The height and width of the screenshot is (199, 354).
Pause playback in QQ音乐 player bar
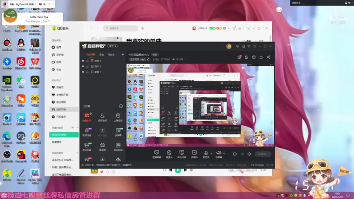click(x=178, y=170)
